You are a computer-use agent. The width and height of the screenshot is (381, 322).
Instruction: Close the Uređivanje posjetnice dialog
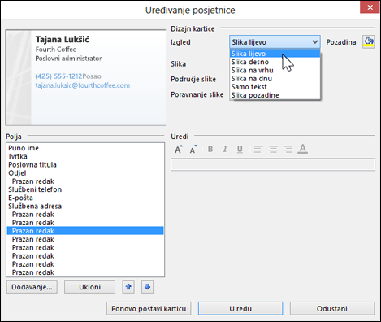tap(370, 7)
